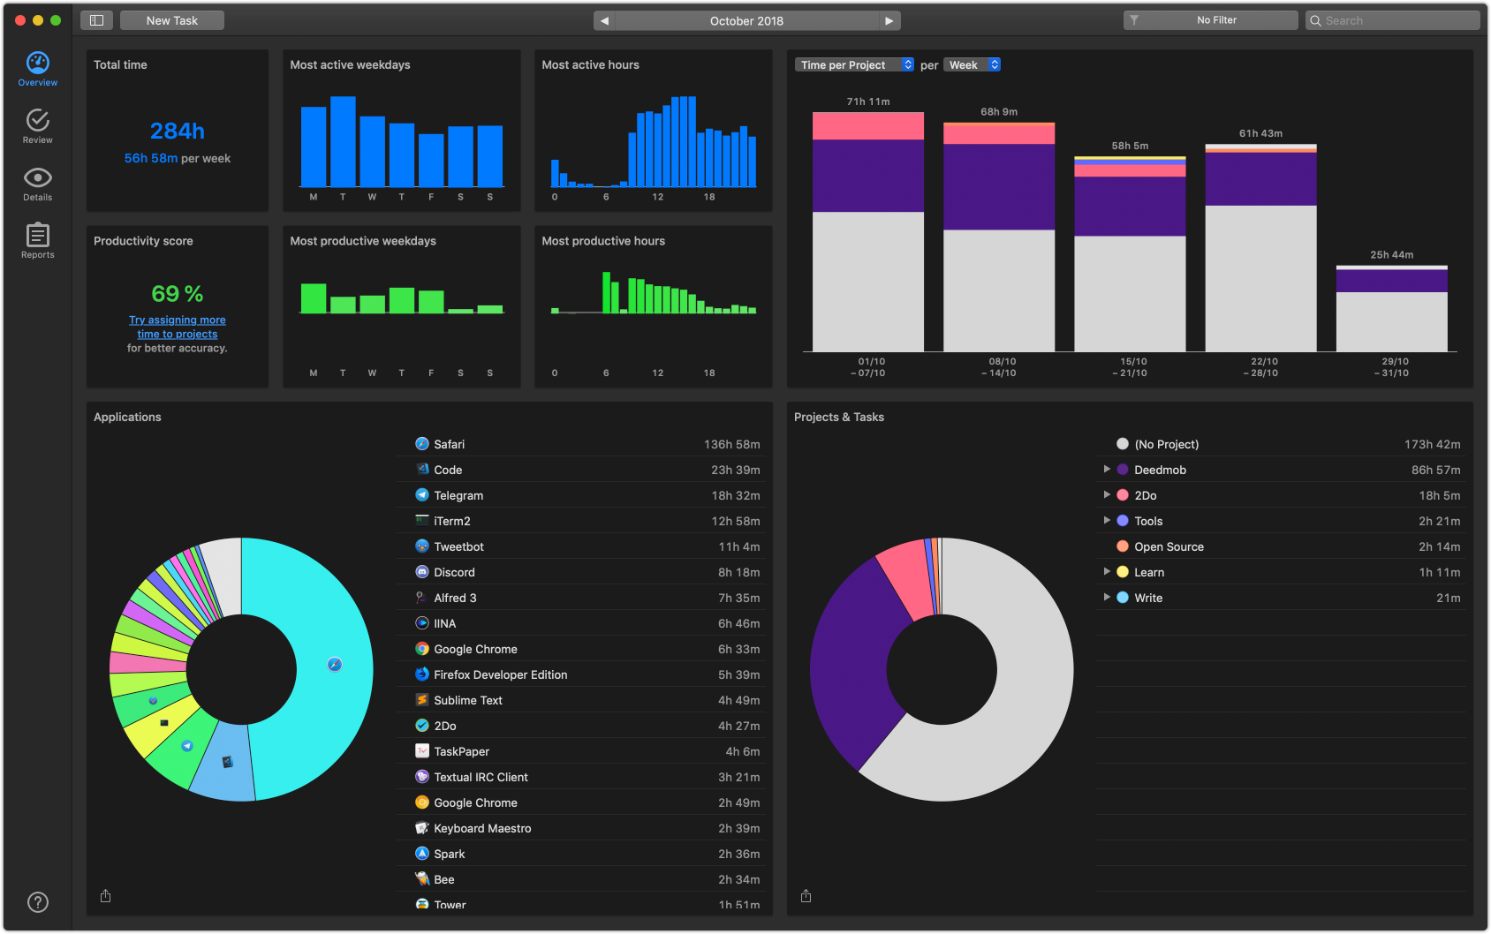Open the Reports section in sidebar
The height and width of the screenshot is (934, 1491).
38,241
